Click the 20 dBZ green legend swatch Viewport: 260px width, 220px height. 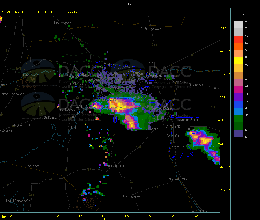click(238, 119)
